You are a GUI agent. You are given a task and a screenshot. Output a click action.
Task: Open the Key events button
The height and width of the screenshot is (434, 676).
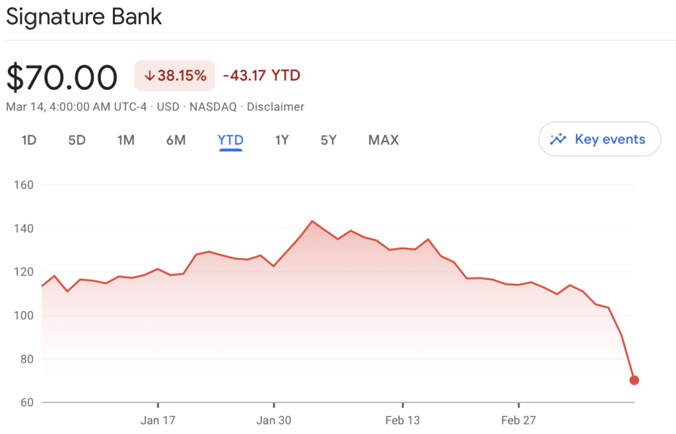coord(599,139)
